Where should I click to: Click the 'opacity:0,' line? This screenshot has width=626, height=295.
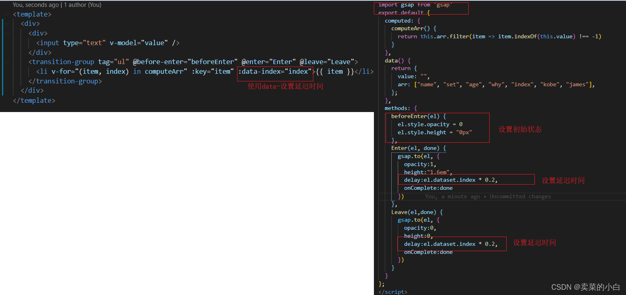point(420,228)
